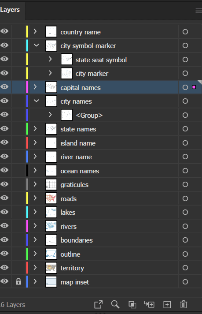
Task: Click the magenta selection square on capital names
Action: coord(194,87)
